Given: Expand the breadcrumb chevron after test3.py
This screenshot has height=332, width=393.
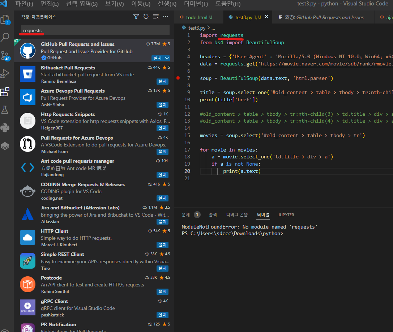Looking at the screenshot, I should 209,27.
